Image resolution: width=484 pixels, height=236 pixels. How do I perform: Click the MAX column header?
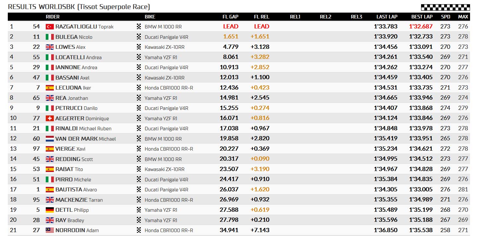click(x=463, y=17)
